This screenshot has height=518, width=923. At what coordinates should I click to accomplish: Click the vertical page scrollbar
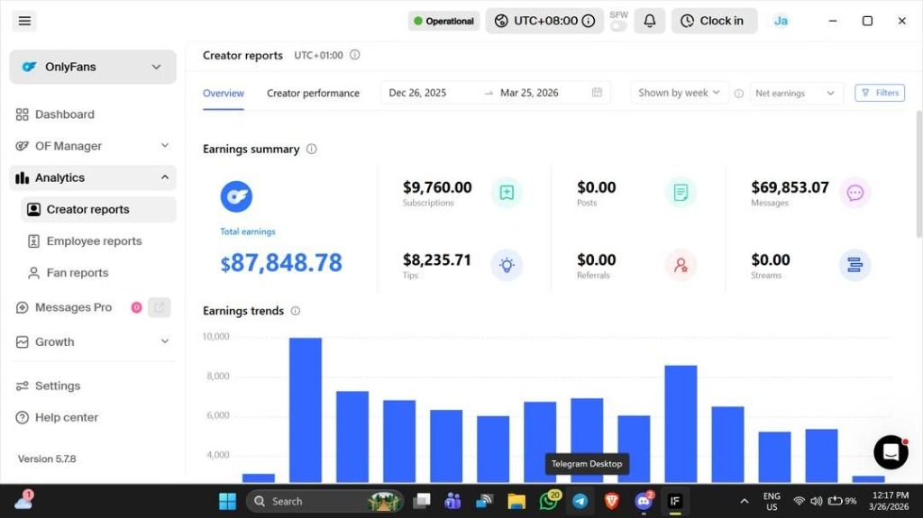tap(918, 174)
